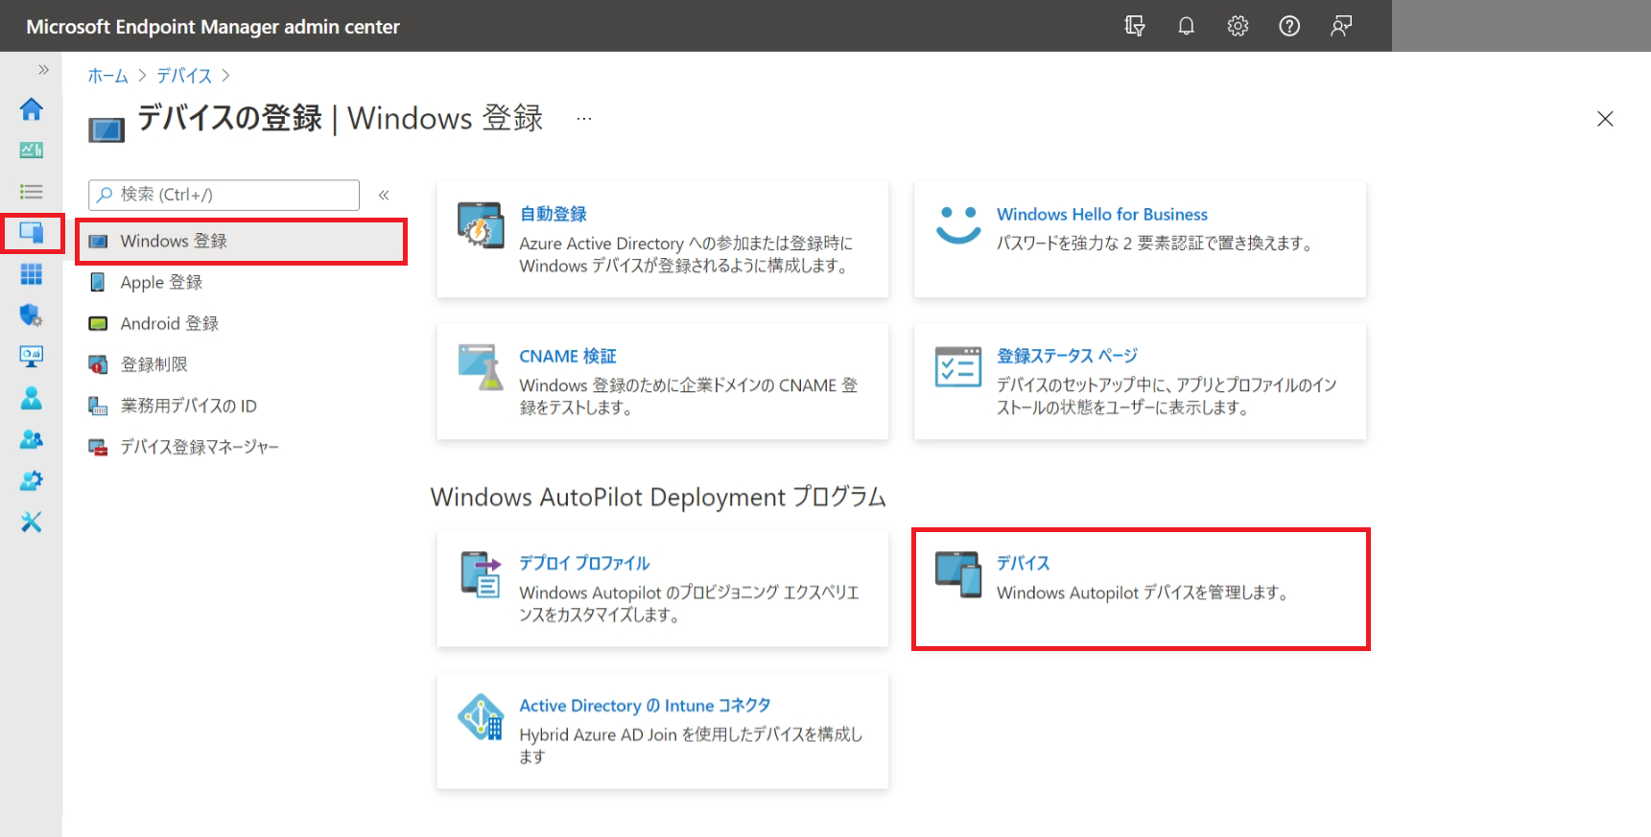Click the デプロイ プロファイル card icon
The height and width of the screenshot is (837, 1651).
(x=481, y=573)
